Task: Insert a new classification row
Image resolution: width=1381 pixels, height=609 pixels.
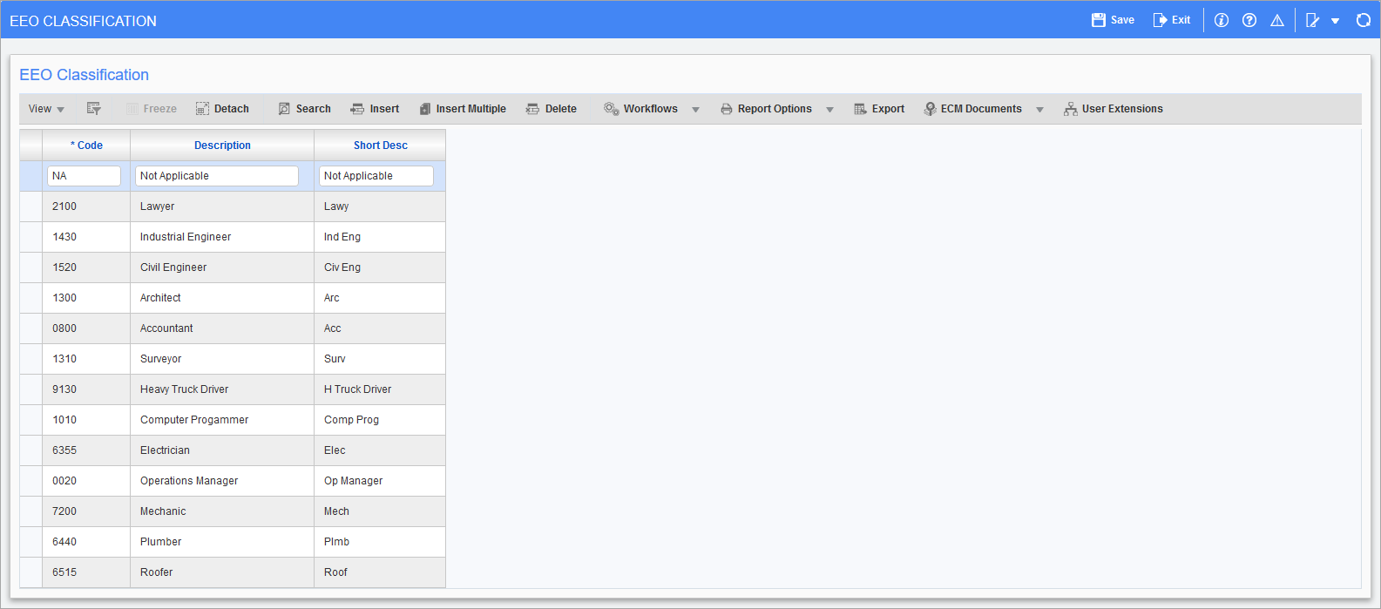Action: 375,109
